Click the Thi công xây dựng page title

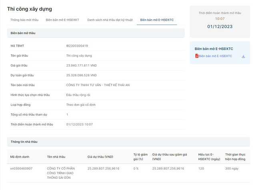(29, 9)
